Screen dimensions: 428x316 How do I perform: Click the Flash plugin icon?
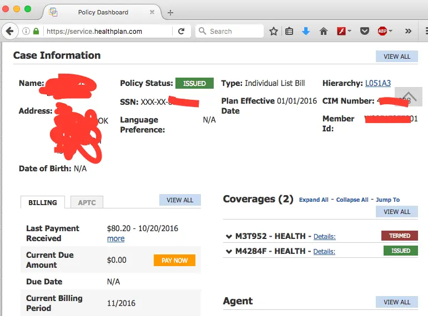click(342, 32)
